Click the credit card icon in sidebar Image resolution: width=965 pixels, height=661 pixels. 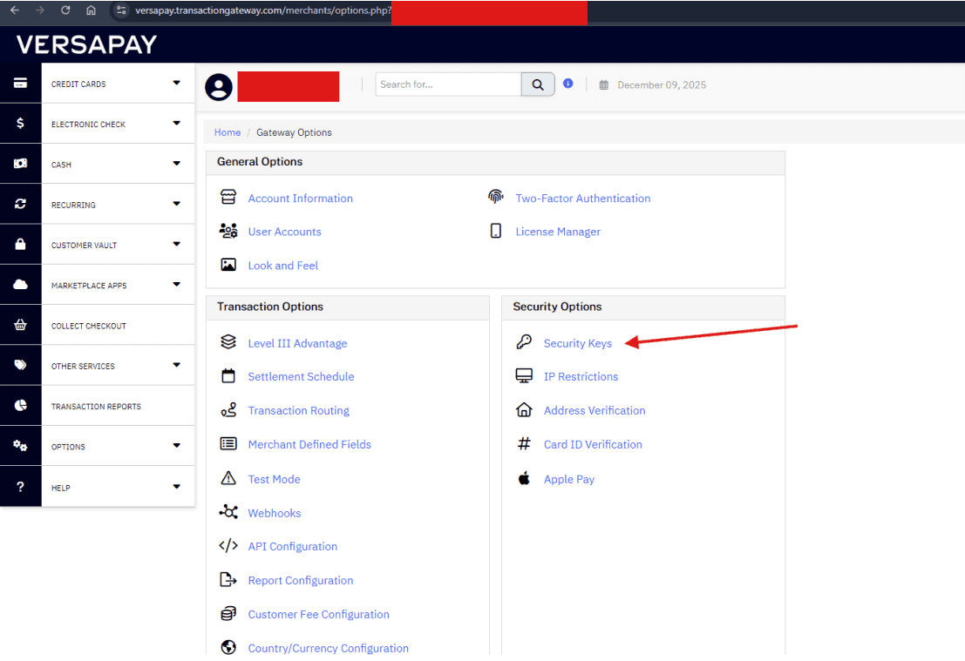point(20,84)
